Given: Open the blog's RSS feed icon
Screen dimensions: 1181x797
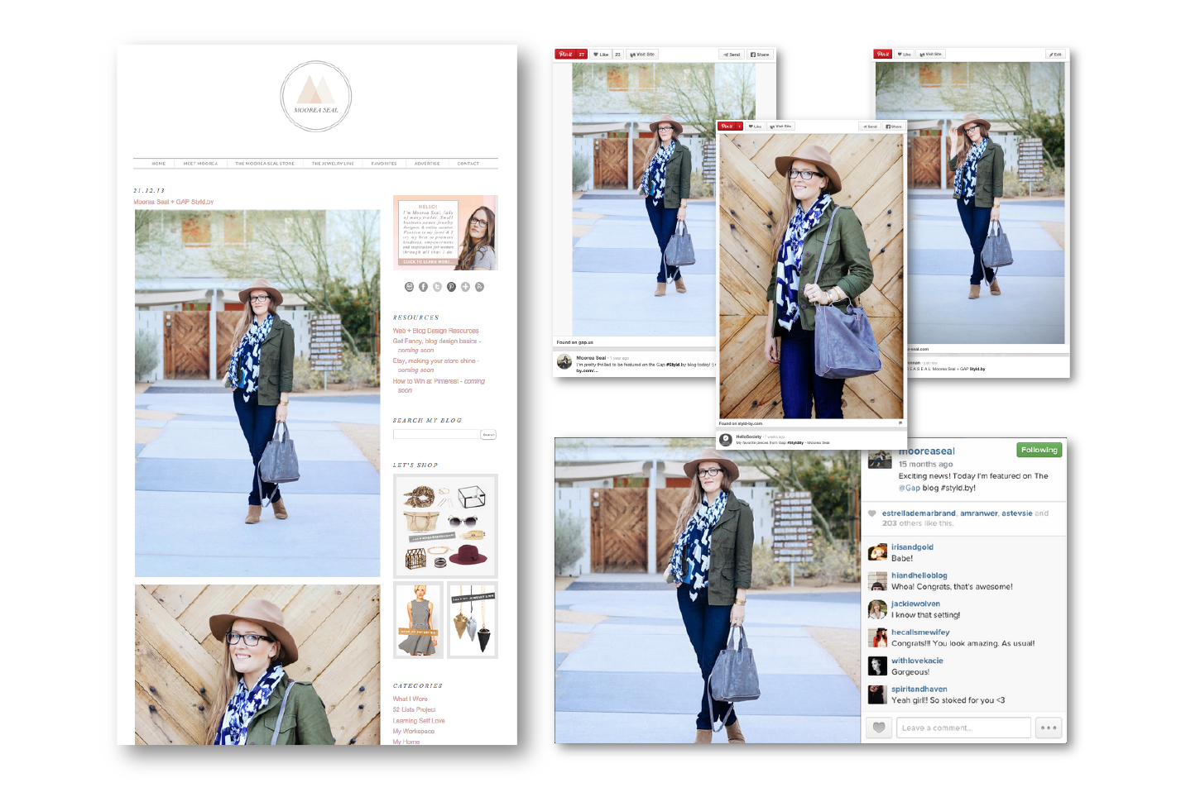Looking at the screenshot, I should [x=479, y=287].
